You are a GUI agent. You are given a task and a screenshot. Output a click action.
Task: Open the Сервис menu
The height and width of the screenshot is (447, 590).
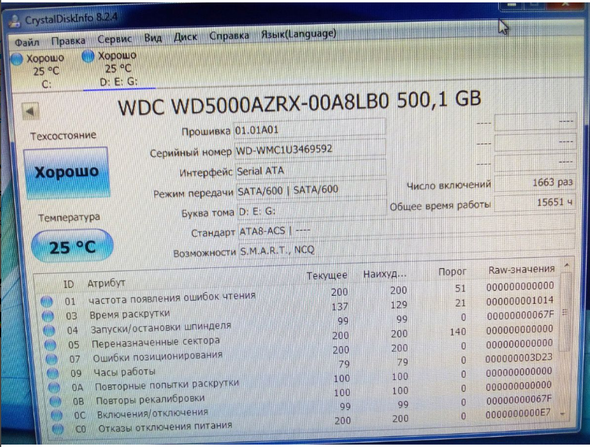(x=115, y=39)
